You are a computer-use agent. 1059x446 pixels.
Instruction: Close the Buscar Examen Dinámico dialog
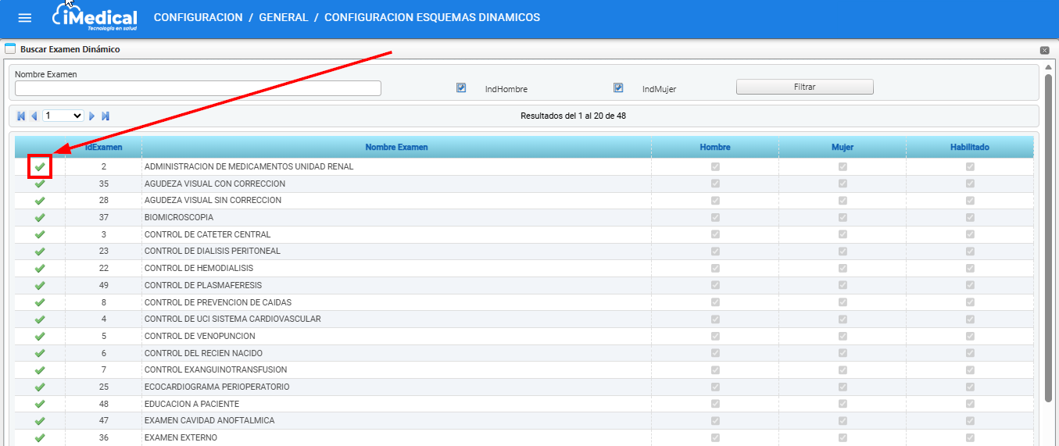click(x=1044, y=50)
